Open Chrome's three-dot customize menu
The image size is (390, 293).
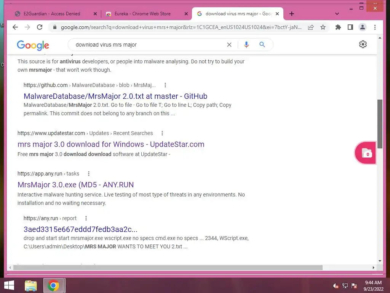point(375,27)
